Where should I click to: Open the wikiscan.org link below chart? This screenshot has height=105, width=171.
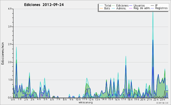(x=85, y=102)
